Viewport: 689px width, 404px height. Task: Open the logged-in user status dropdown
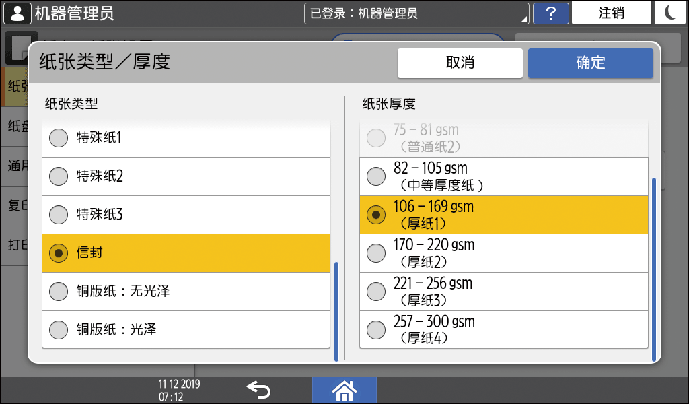click(x=416, y=13)
